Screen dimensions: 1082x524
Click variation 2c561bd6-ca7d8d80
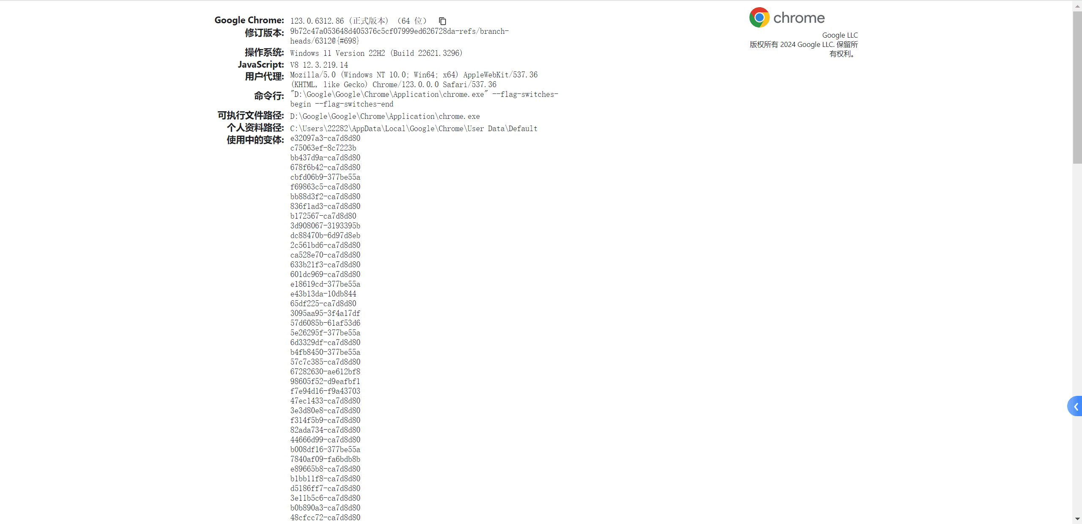325,245
